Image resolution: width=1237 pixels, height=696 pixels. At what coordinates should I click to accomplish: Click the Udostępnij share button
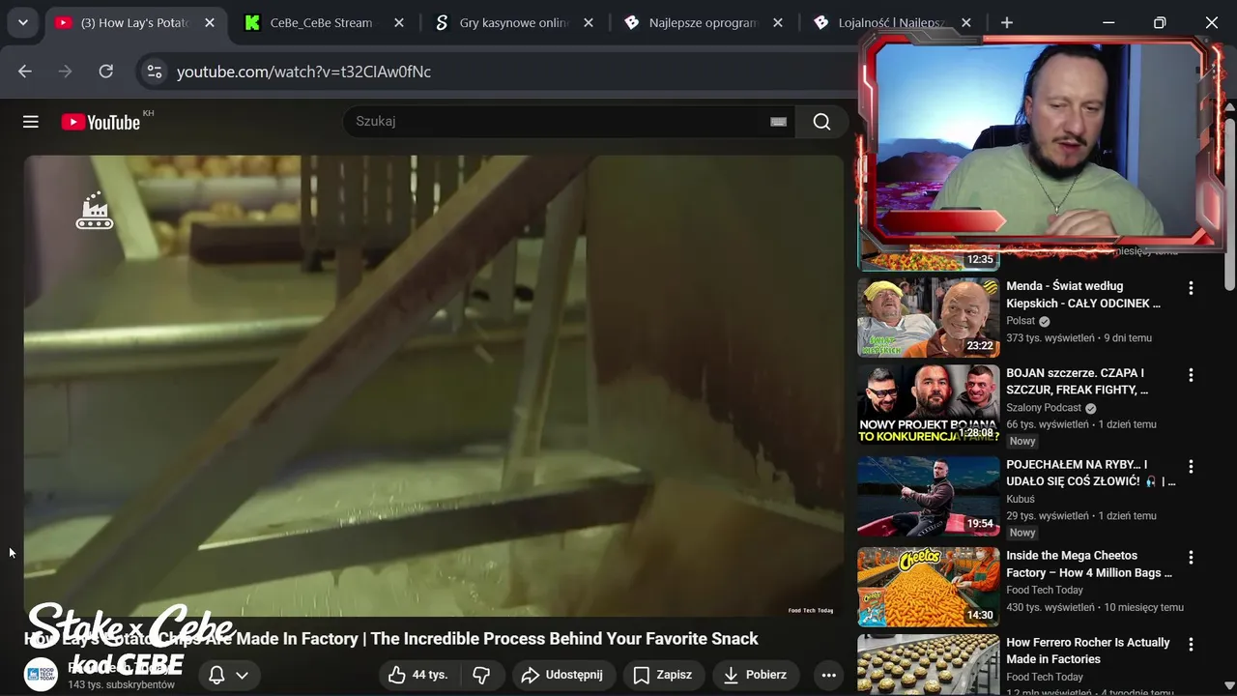561,675
